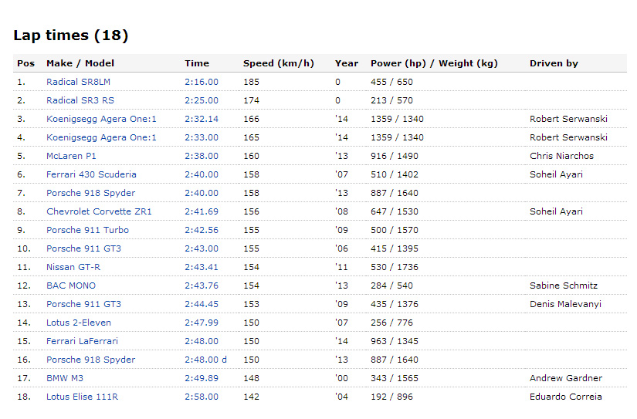The width and height of the screenshot is (637, 419).
Task: Click the Make / Model column header
Action: (x=80, y=63)
